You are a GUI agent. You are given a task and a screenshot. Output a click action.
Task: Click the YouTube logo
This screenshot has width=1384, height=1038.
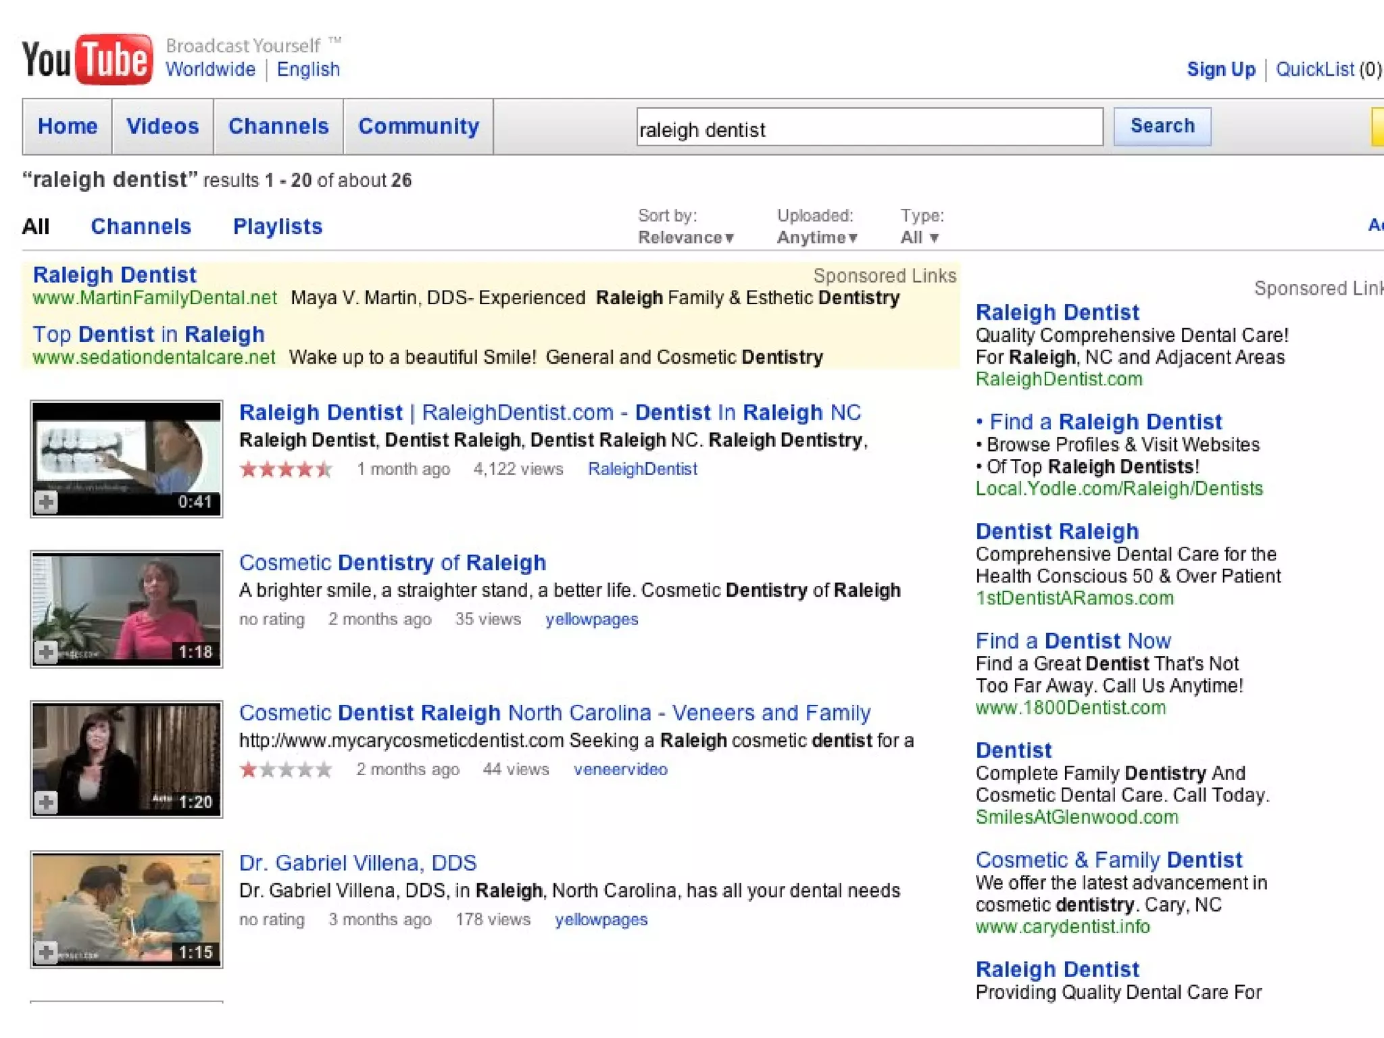[87, 59]
